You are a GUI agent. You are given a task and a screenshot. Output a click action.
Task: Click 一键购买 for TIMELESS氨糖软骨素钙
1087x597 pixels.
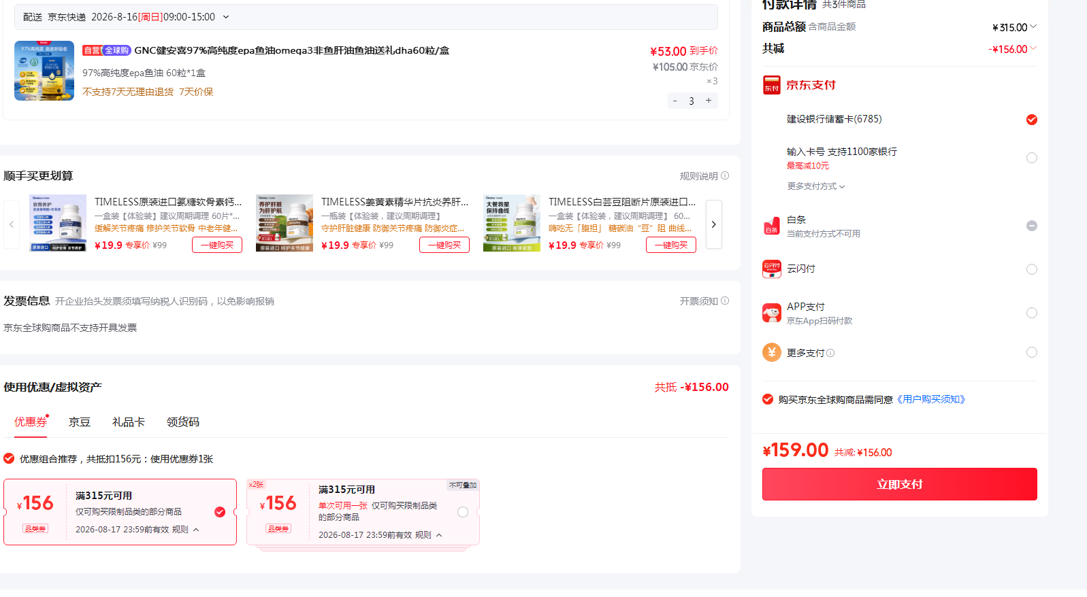click(x=217, y=245)
